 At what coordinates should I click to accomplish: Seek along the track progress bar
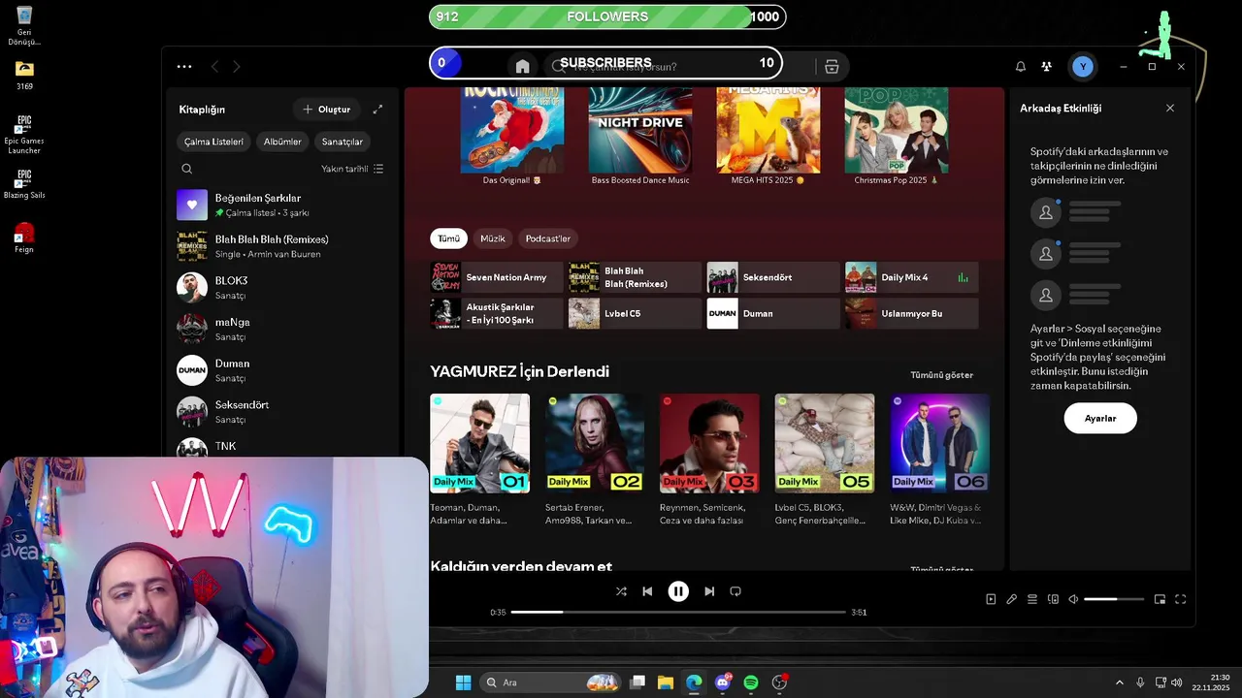point(678,612)
